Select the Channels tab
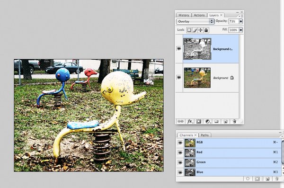284x188 pixels. [x=186, y=135]
